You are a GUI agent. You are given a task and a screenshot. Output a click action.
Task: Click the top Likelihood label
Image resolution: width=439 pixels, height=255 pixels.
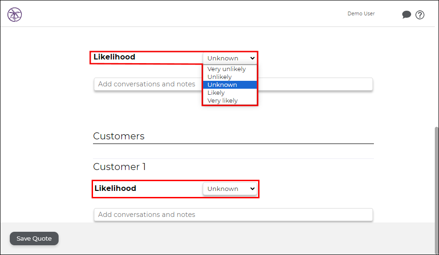tap(114, 57)
